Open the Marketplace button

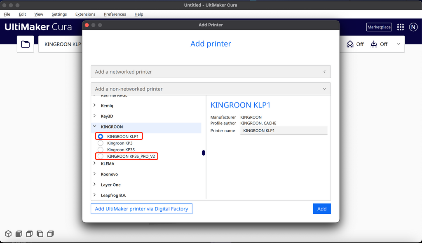(x=379, y=27)
